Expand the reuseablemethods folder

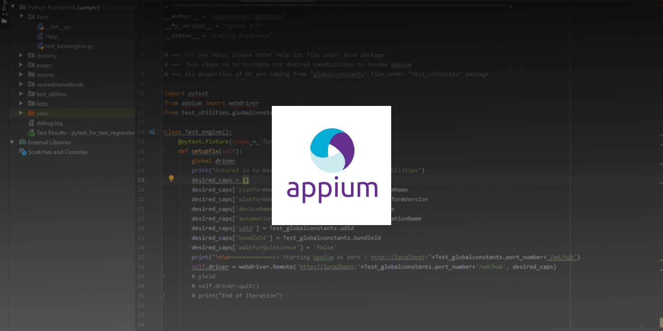(21, 84)
